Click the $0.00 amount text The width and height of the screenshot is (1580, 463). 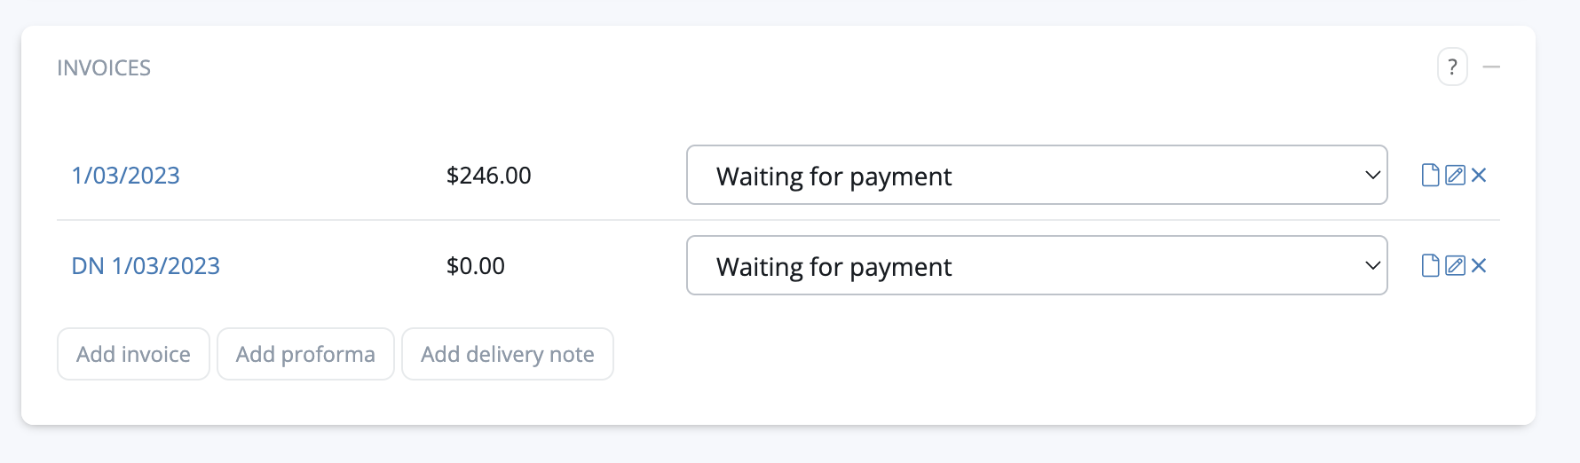tap(475, 266)
